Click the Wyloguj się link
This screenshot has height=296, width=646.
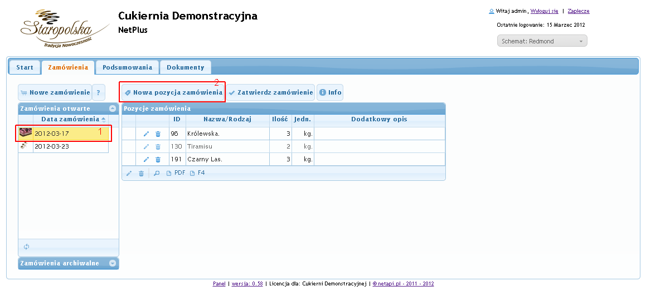click(x=544, y=12)
